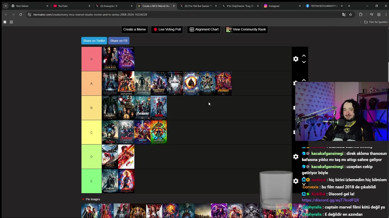Viewport: 389px width, 218px height.
Task: Click the page vertical scrollbar thumb
Action: tap(388, 71)
